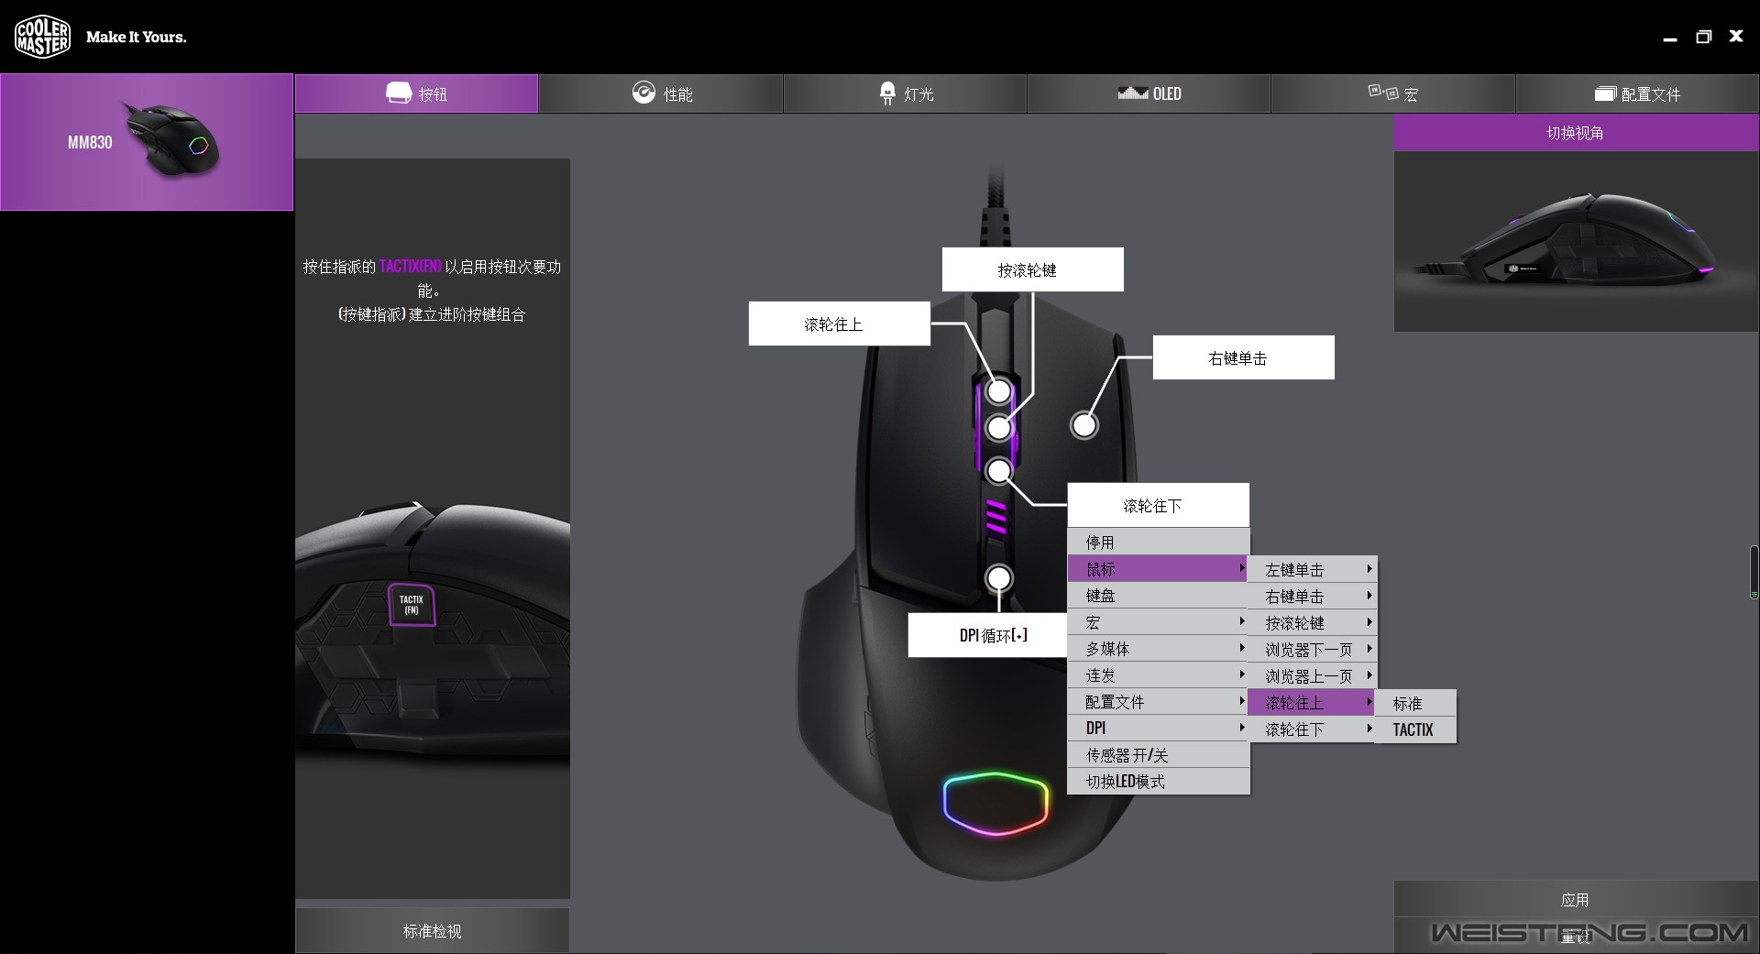The width and height of the screenshot is (1760, 954).
Task: Select highlighted 滚轮往上 submenu entry
Action: (x=1313, y=702)
